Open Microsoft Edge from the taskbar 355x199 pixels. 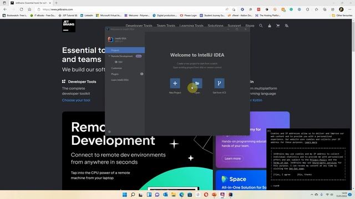181,195
